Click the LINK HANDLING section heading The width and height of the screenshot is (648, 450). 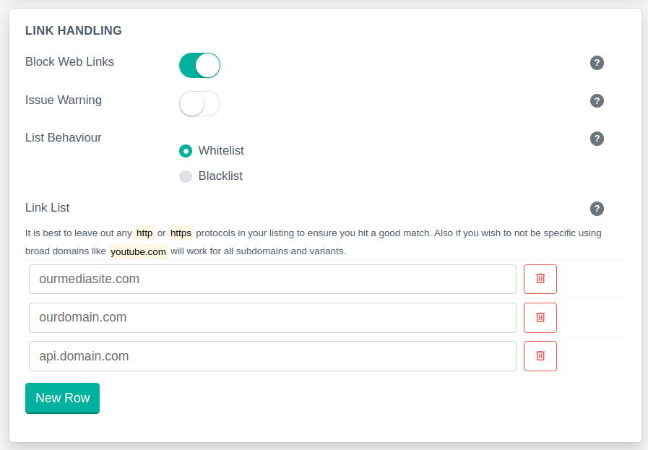(74, 30)
